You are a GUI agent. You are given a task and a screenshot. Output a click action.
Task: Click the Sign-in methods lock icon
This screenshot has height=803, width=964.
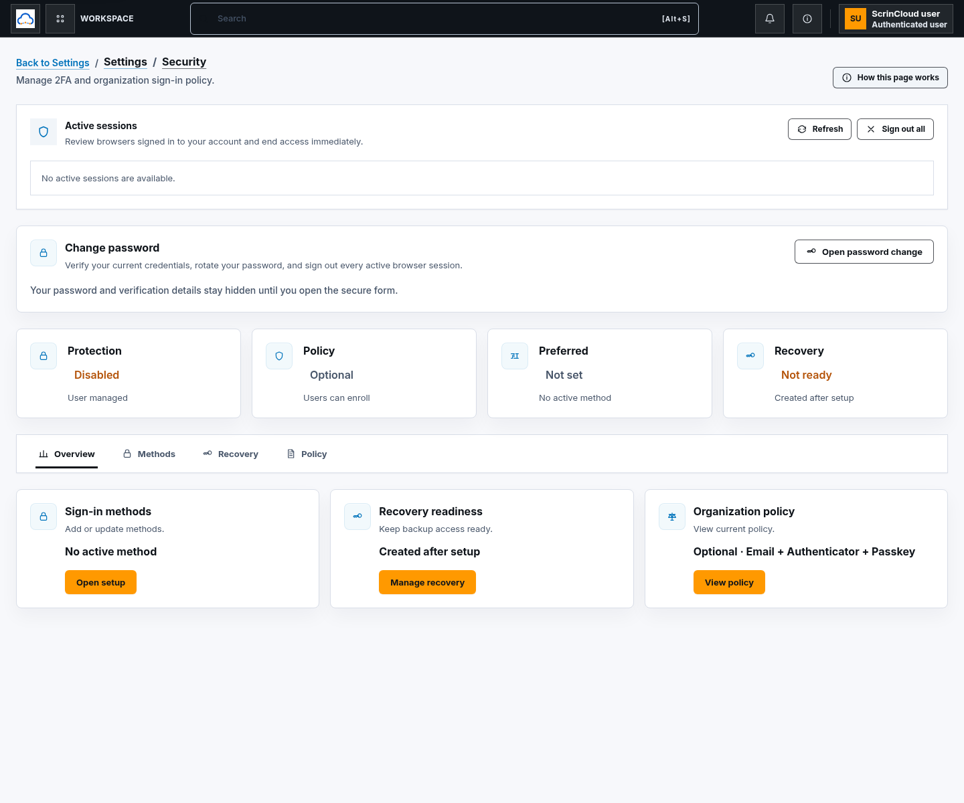[44, 517]
